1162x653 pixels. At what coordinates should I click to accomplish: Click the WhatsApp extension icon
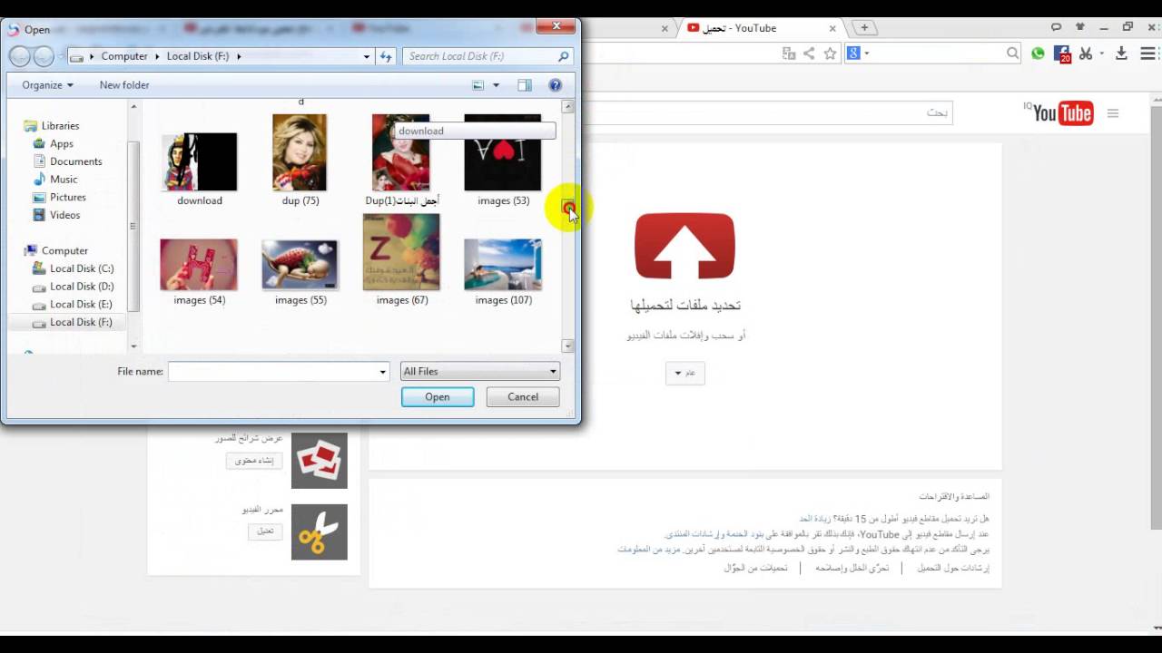tap(1039, 54)
